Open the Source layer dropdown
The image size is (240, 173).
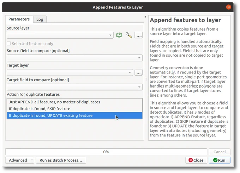point(60,35)
